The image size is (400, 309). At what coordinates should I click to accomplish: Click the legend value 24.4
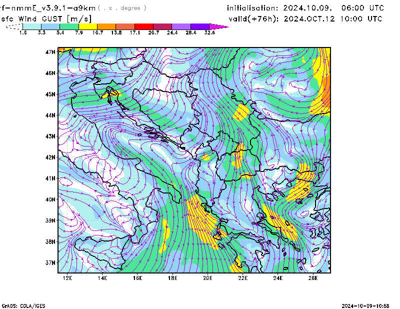tap(172, 32)
